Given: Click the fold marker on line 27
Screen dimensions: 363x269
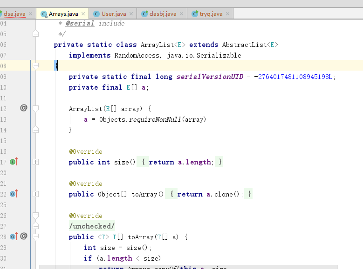Looking at the screenshot, I should pyautogui.click(x=36, y=226).
